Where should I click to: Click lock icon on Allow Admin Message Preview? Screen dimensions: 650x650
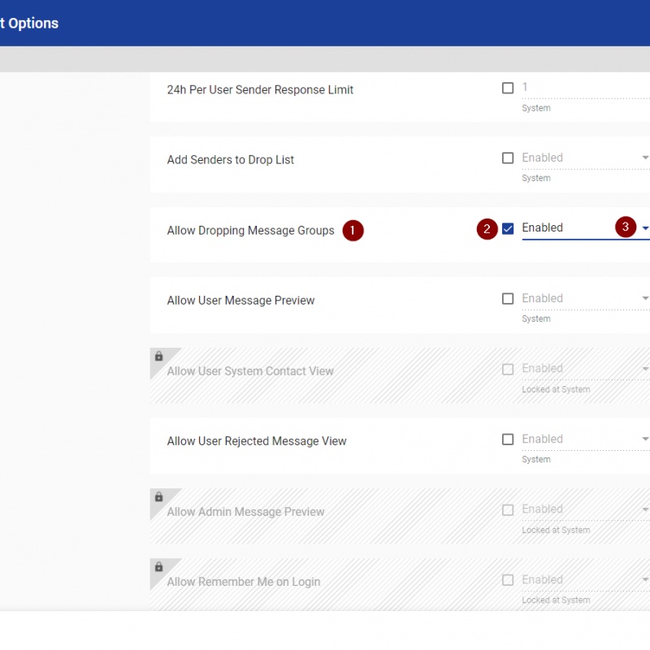(158, 496)
